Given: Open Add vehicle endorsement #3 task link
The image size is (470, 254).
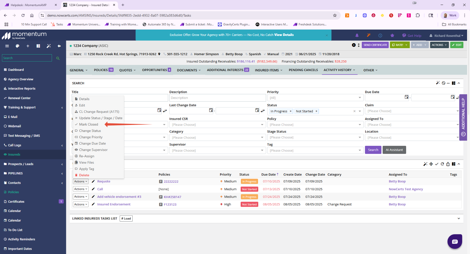Looking at the screenshot, I should 119,197.
